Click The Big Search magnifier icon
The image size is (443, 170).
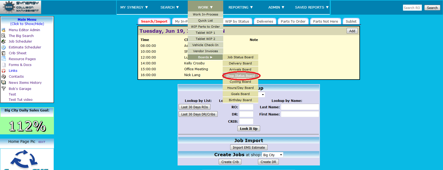[3, 36]
